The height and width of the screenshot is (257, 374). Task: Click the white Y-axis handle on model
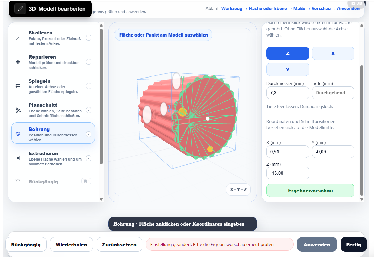176,81
